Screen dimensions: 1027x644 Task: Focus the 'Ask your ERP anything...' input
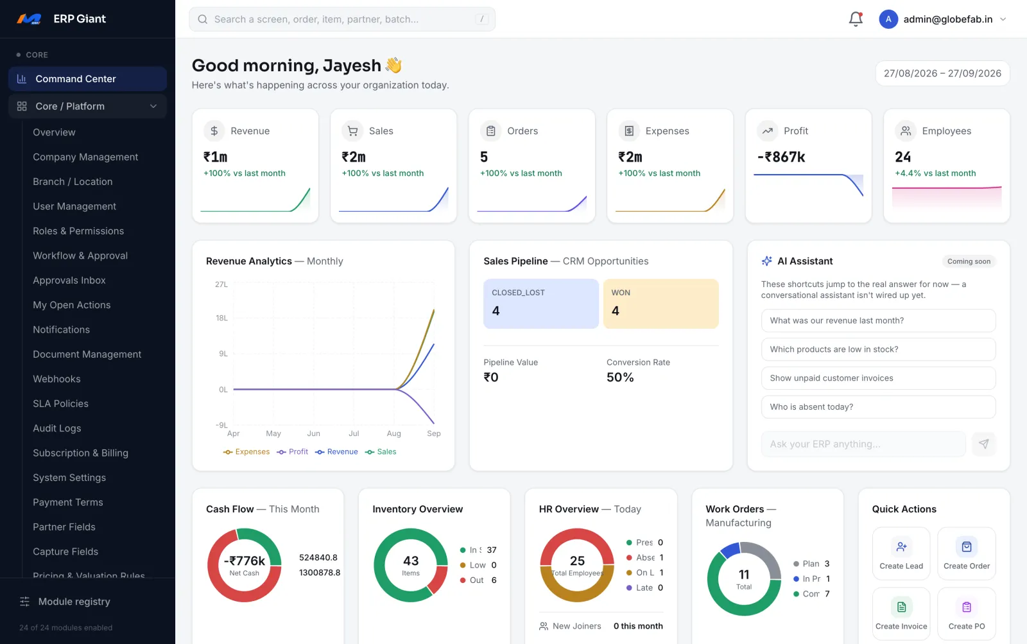pos(863,444)
